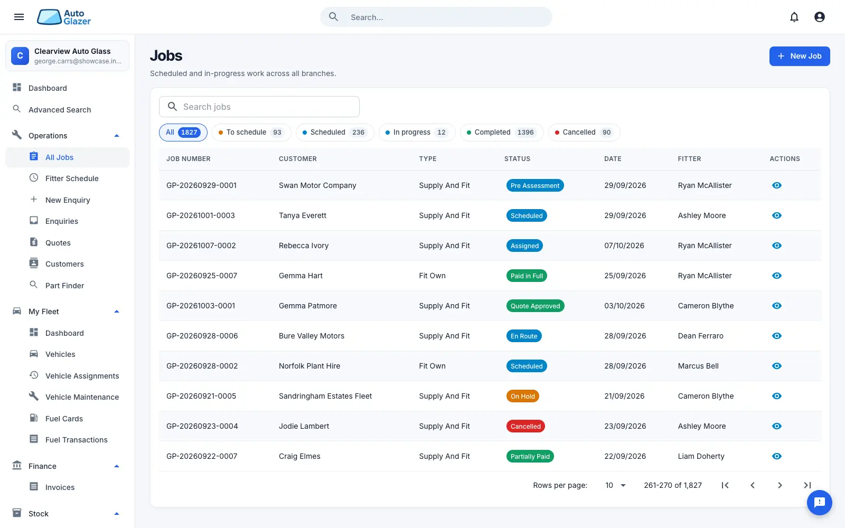845x528 pixels.
Task: Open user account profile icon
Action: pyautogui.click(x=819, y=17)
